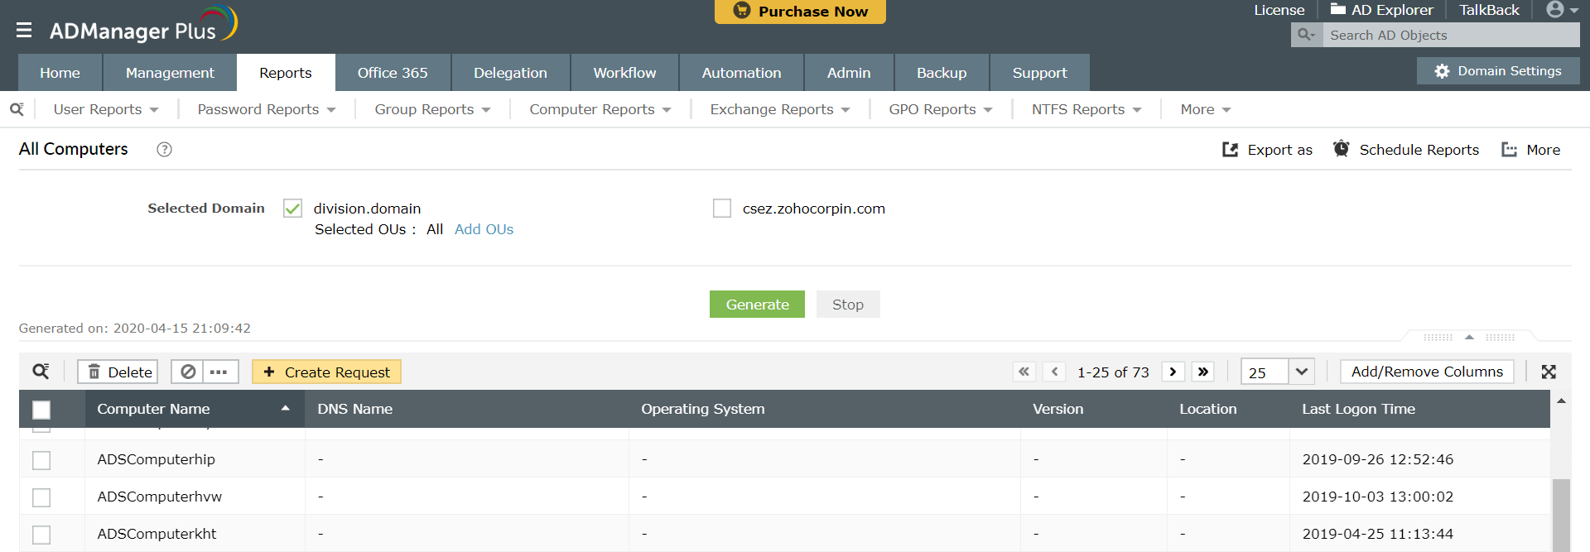Expand the Computer Reports dropdown
Image resolution: width=1590 pixels, height=552 pixels.
tap(600, 109)
